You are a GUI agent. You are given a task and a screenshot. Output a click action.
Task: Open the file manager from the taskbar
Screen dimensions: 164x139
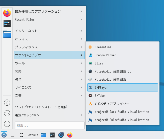pos(43,135)
